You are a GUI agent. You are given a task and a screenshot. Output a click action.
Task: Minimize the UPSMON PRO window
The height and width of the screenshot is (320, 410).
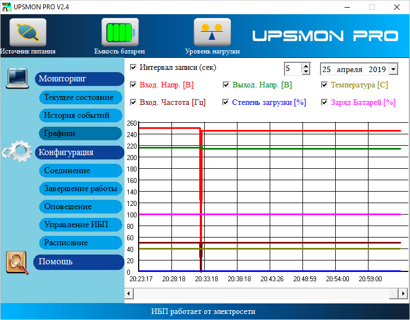pos(347,7)
